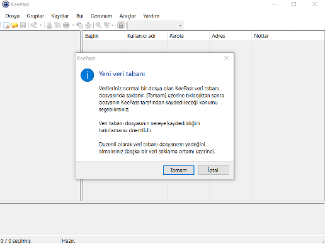Click the Save database floppy icon
This screenshot has width=325, height=244.
pyautogui.click(x=23, y=25)
